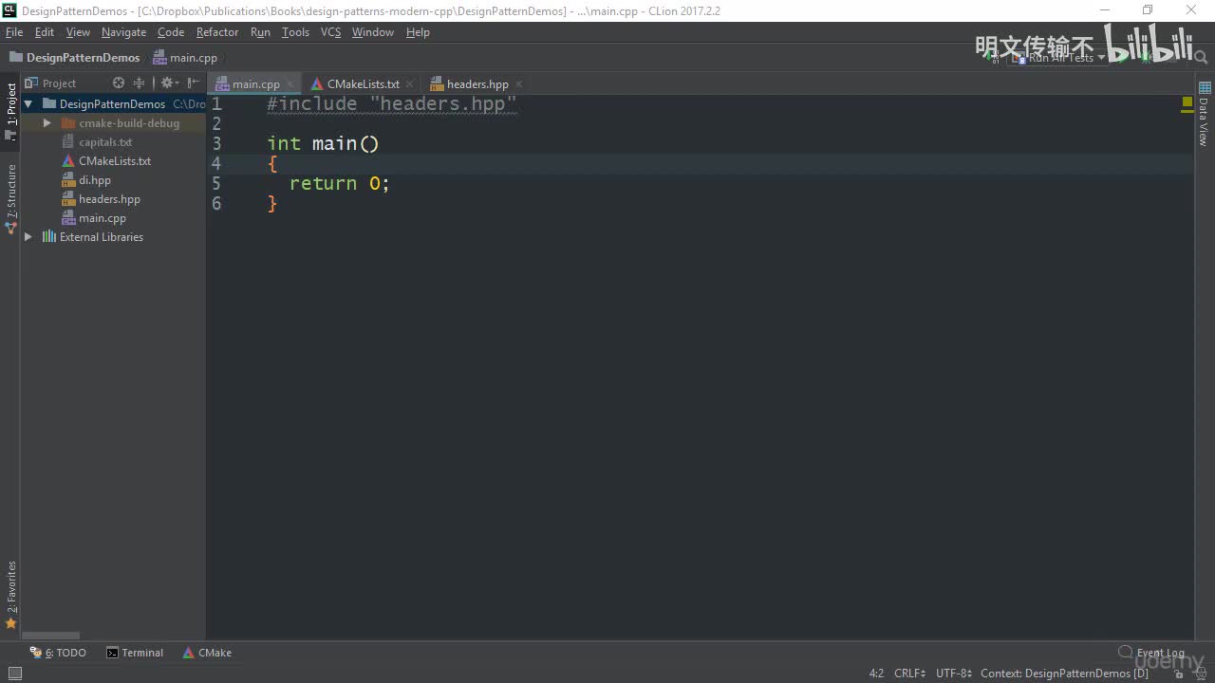Open the File menu
The width and height of the screenshot is (1215, 683).
[14, 32]
